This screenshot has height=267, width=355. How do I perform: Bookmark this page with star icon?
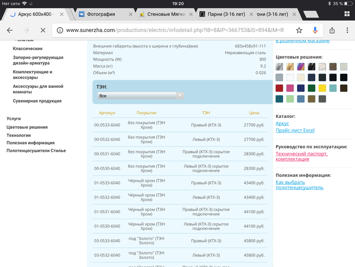point(299,30)
